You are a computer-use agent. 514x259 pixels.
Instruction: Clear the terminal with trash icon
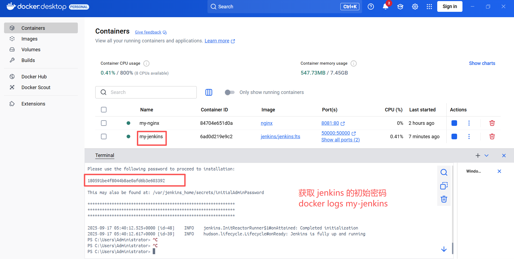click(x=444, y=199)
